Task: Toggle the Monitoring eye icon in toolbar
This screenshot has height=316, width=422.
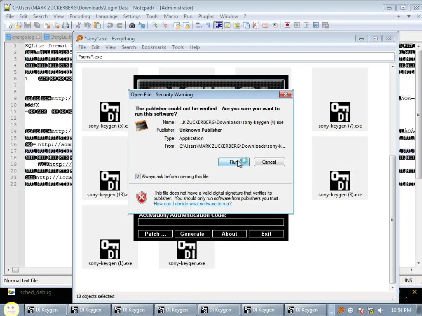Action: 275,25
